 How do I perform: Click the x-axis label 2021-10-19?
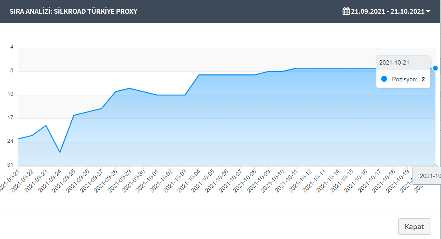[x=398, y=180]
